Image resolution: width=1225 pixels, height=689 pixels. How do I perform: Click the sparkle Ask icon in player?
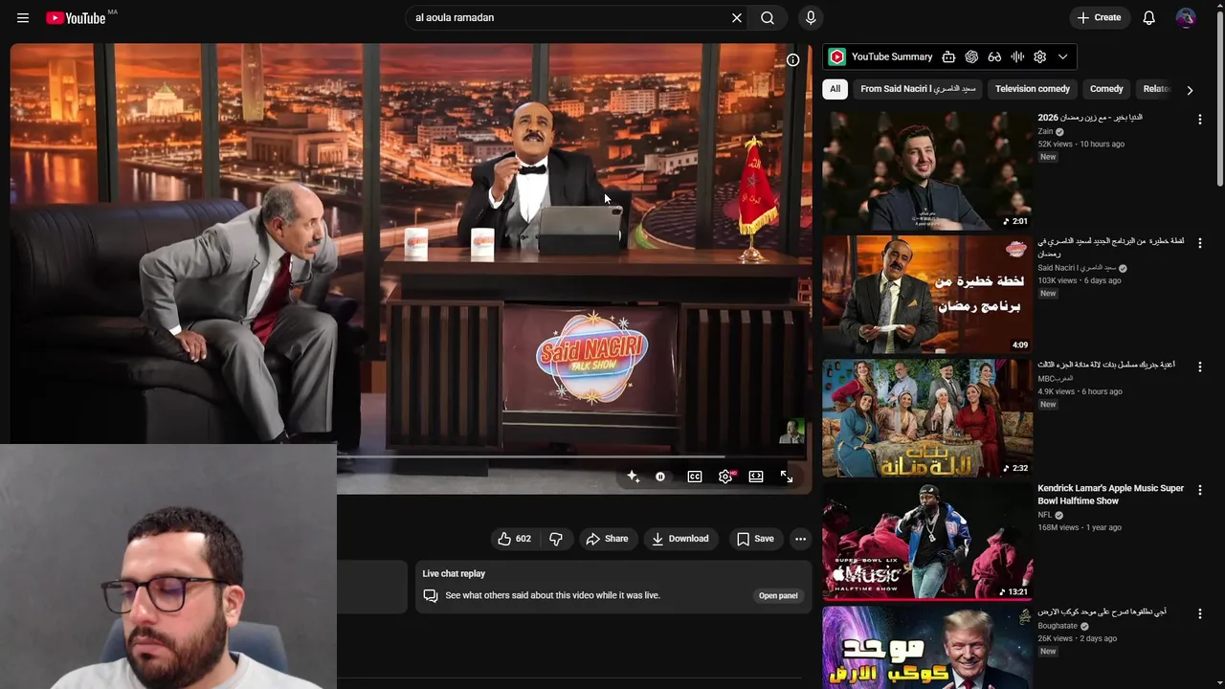(x=633, y=477)
